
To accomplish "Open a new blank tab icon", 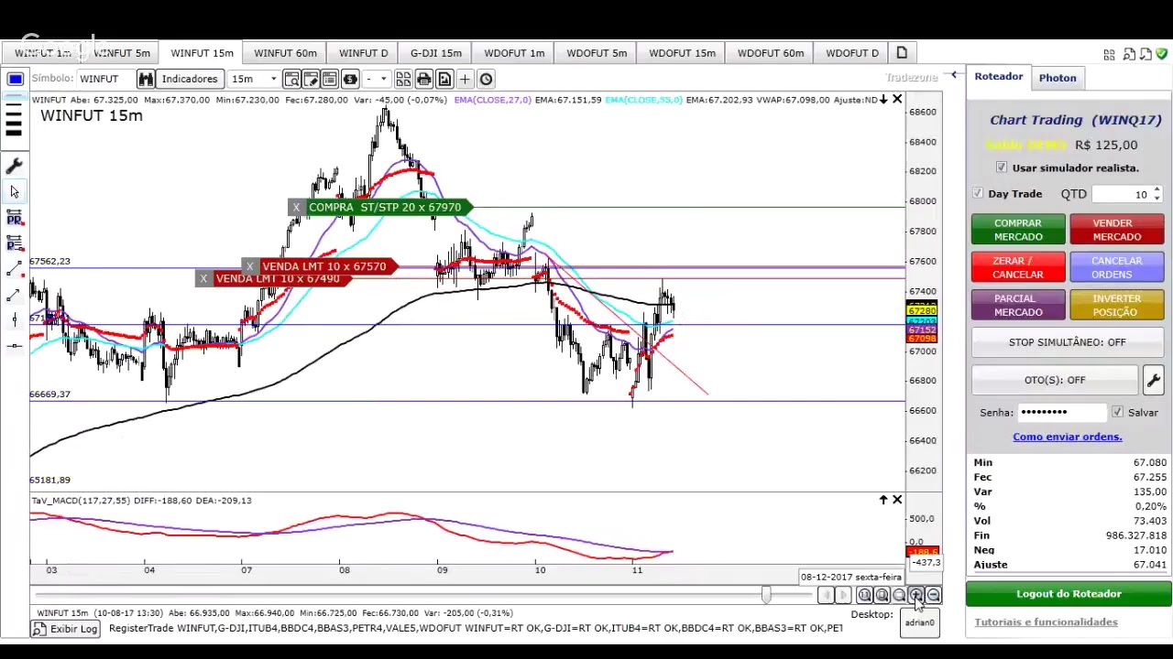I will [902, 53].
